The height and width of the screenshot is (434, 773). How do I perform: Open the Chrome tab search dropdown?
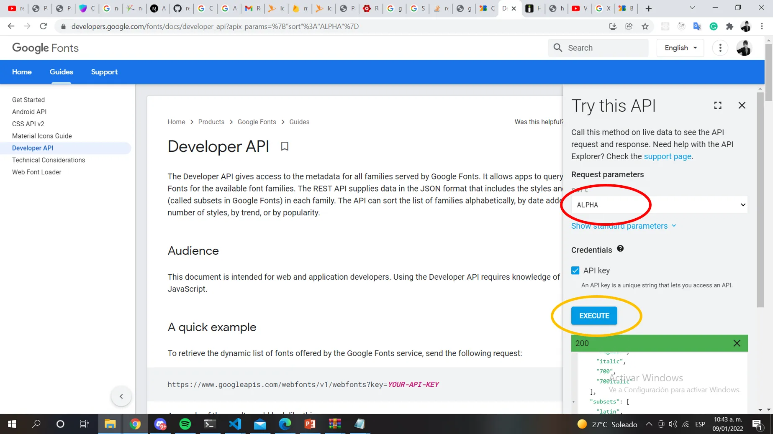click(692, 8)
